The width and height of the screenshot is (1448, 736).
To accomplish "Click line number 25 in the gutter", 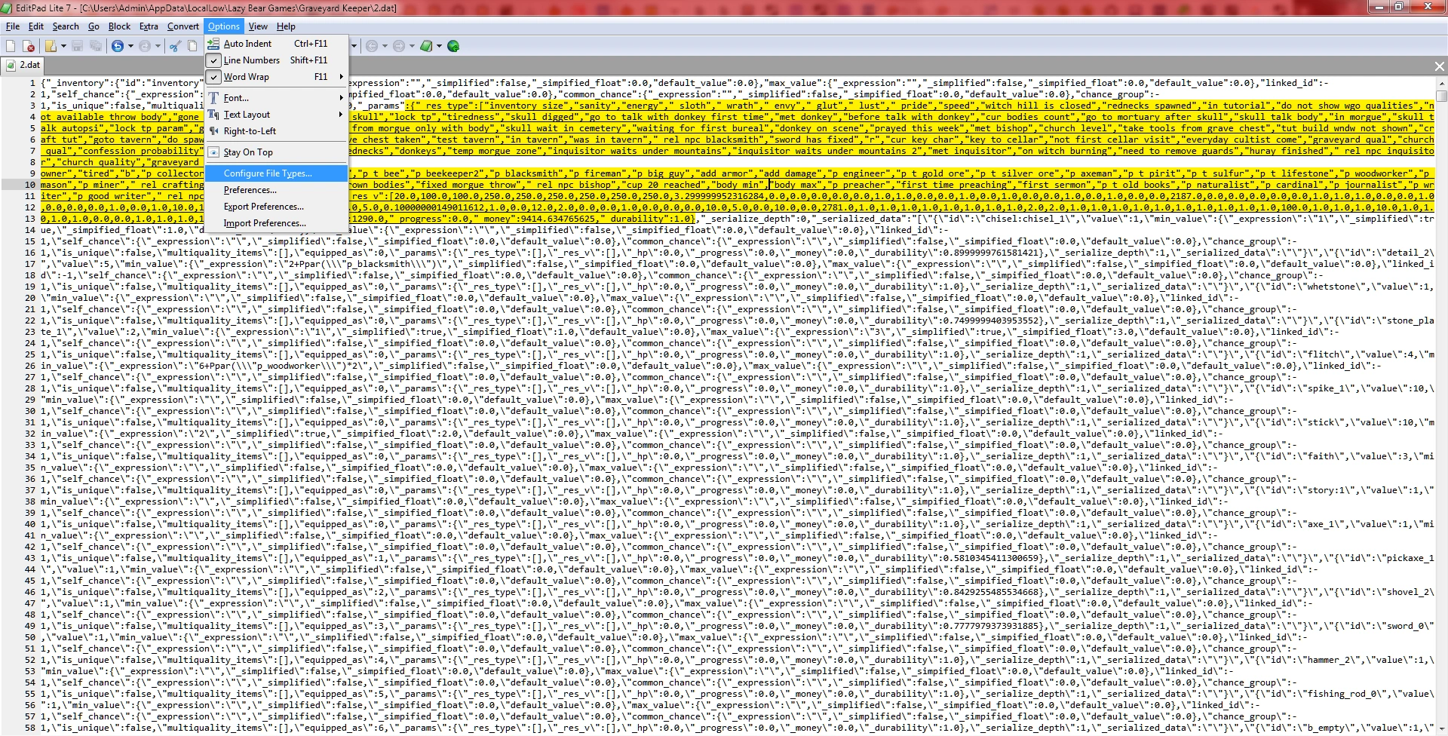I will [x=30, y=354].
